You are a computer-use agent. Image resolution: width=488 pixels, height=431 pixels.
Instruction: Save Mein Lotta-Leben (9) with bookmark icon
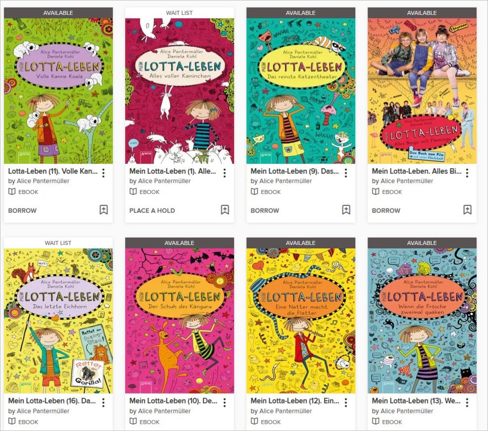[346, 210]
